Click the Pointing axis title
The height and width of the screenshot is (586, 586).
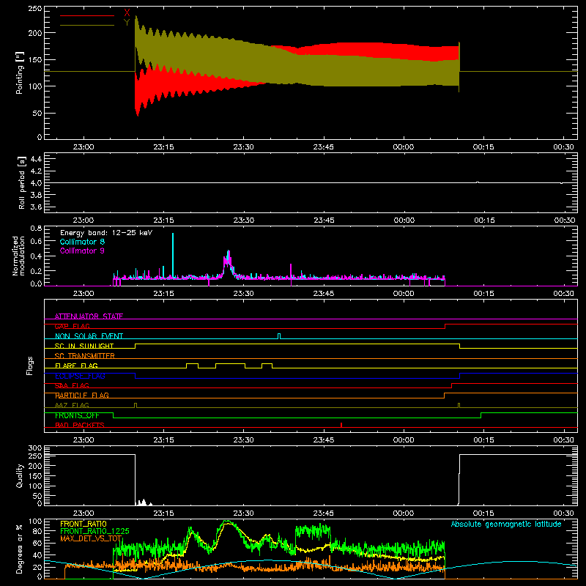[20, 73]
